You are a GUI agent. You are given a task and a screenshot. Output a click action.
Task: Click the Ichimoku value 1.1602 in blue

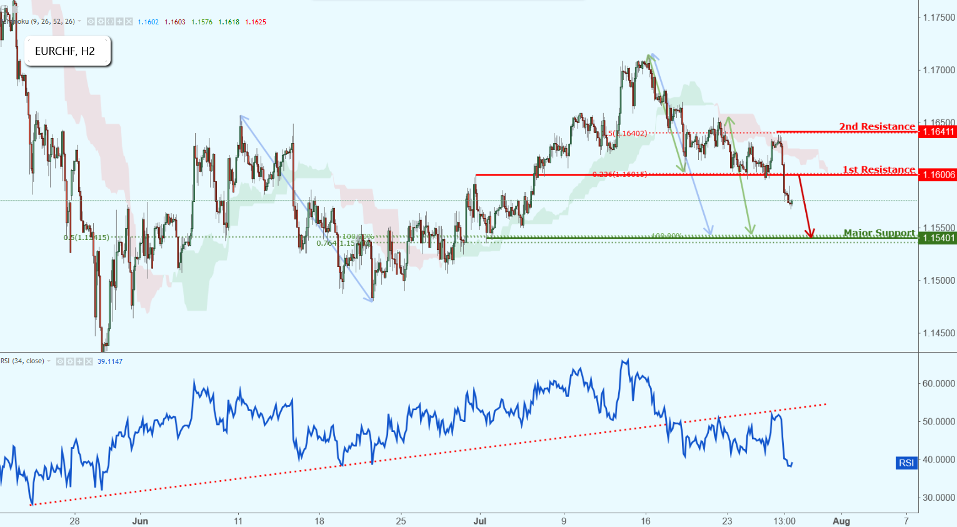[x=148, y=22]
